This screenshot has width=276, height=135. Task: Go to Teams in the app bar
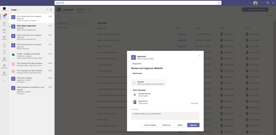click(4, 30)
